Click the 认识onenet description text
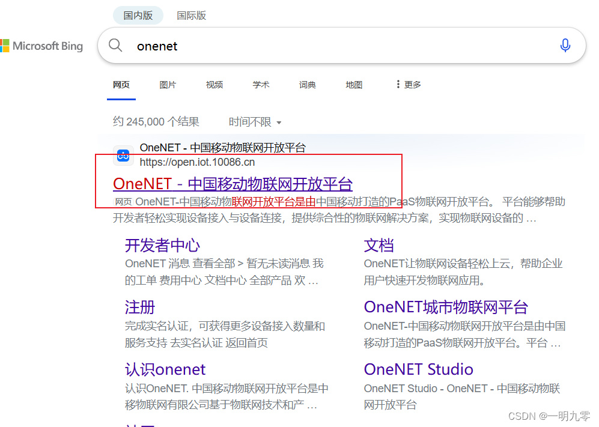Viewport: 599px width, 427px height. coord(227,396)
